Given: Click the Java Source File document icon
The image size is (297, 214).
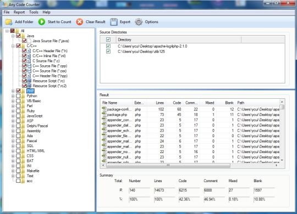Looking at the screenshot, I should 29,41.
